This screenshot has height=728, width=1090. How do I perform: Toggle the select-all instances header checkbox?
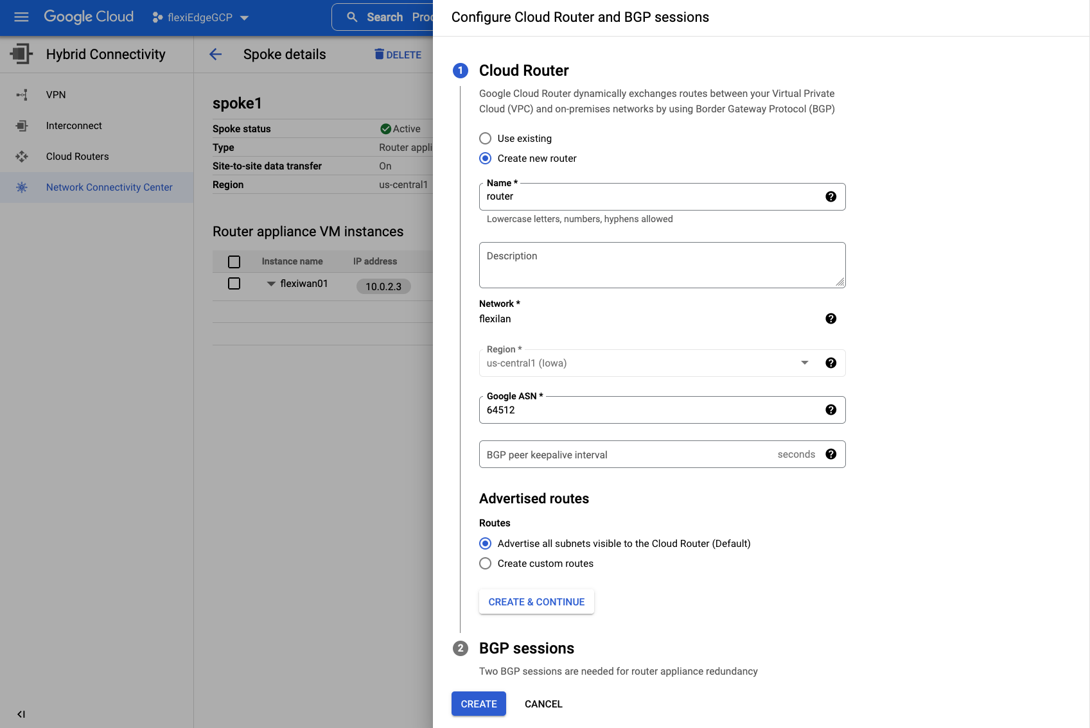click(234, 262)
